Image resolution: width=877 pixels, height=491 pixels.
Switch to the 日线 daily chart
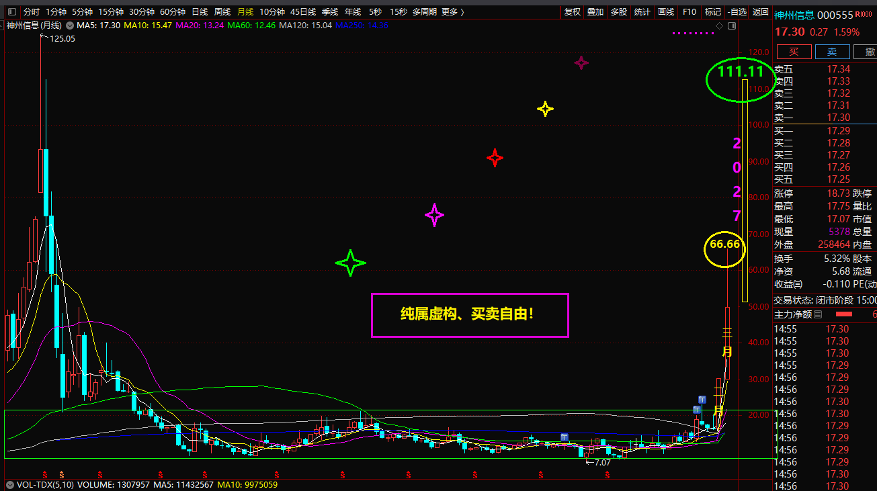pyautogui.click(x=200, y=12)
